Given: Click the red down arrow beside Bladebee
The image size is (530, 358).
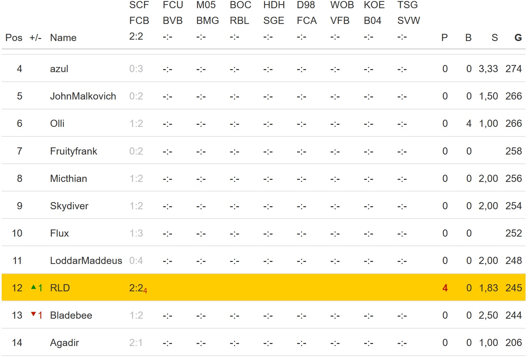Looking at the screenshot, I should pos(34,314).
